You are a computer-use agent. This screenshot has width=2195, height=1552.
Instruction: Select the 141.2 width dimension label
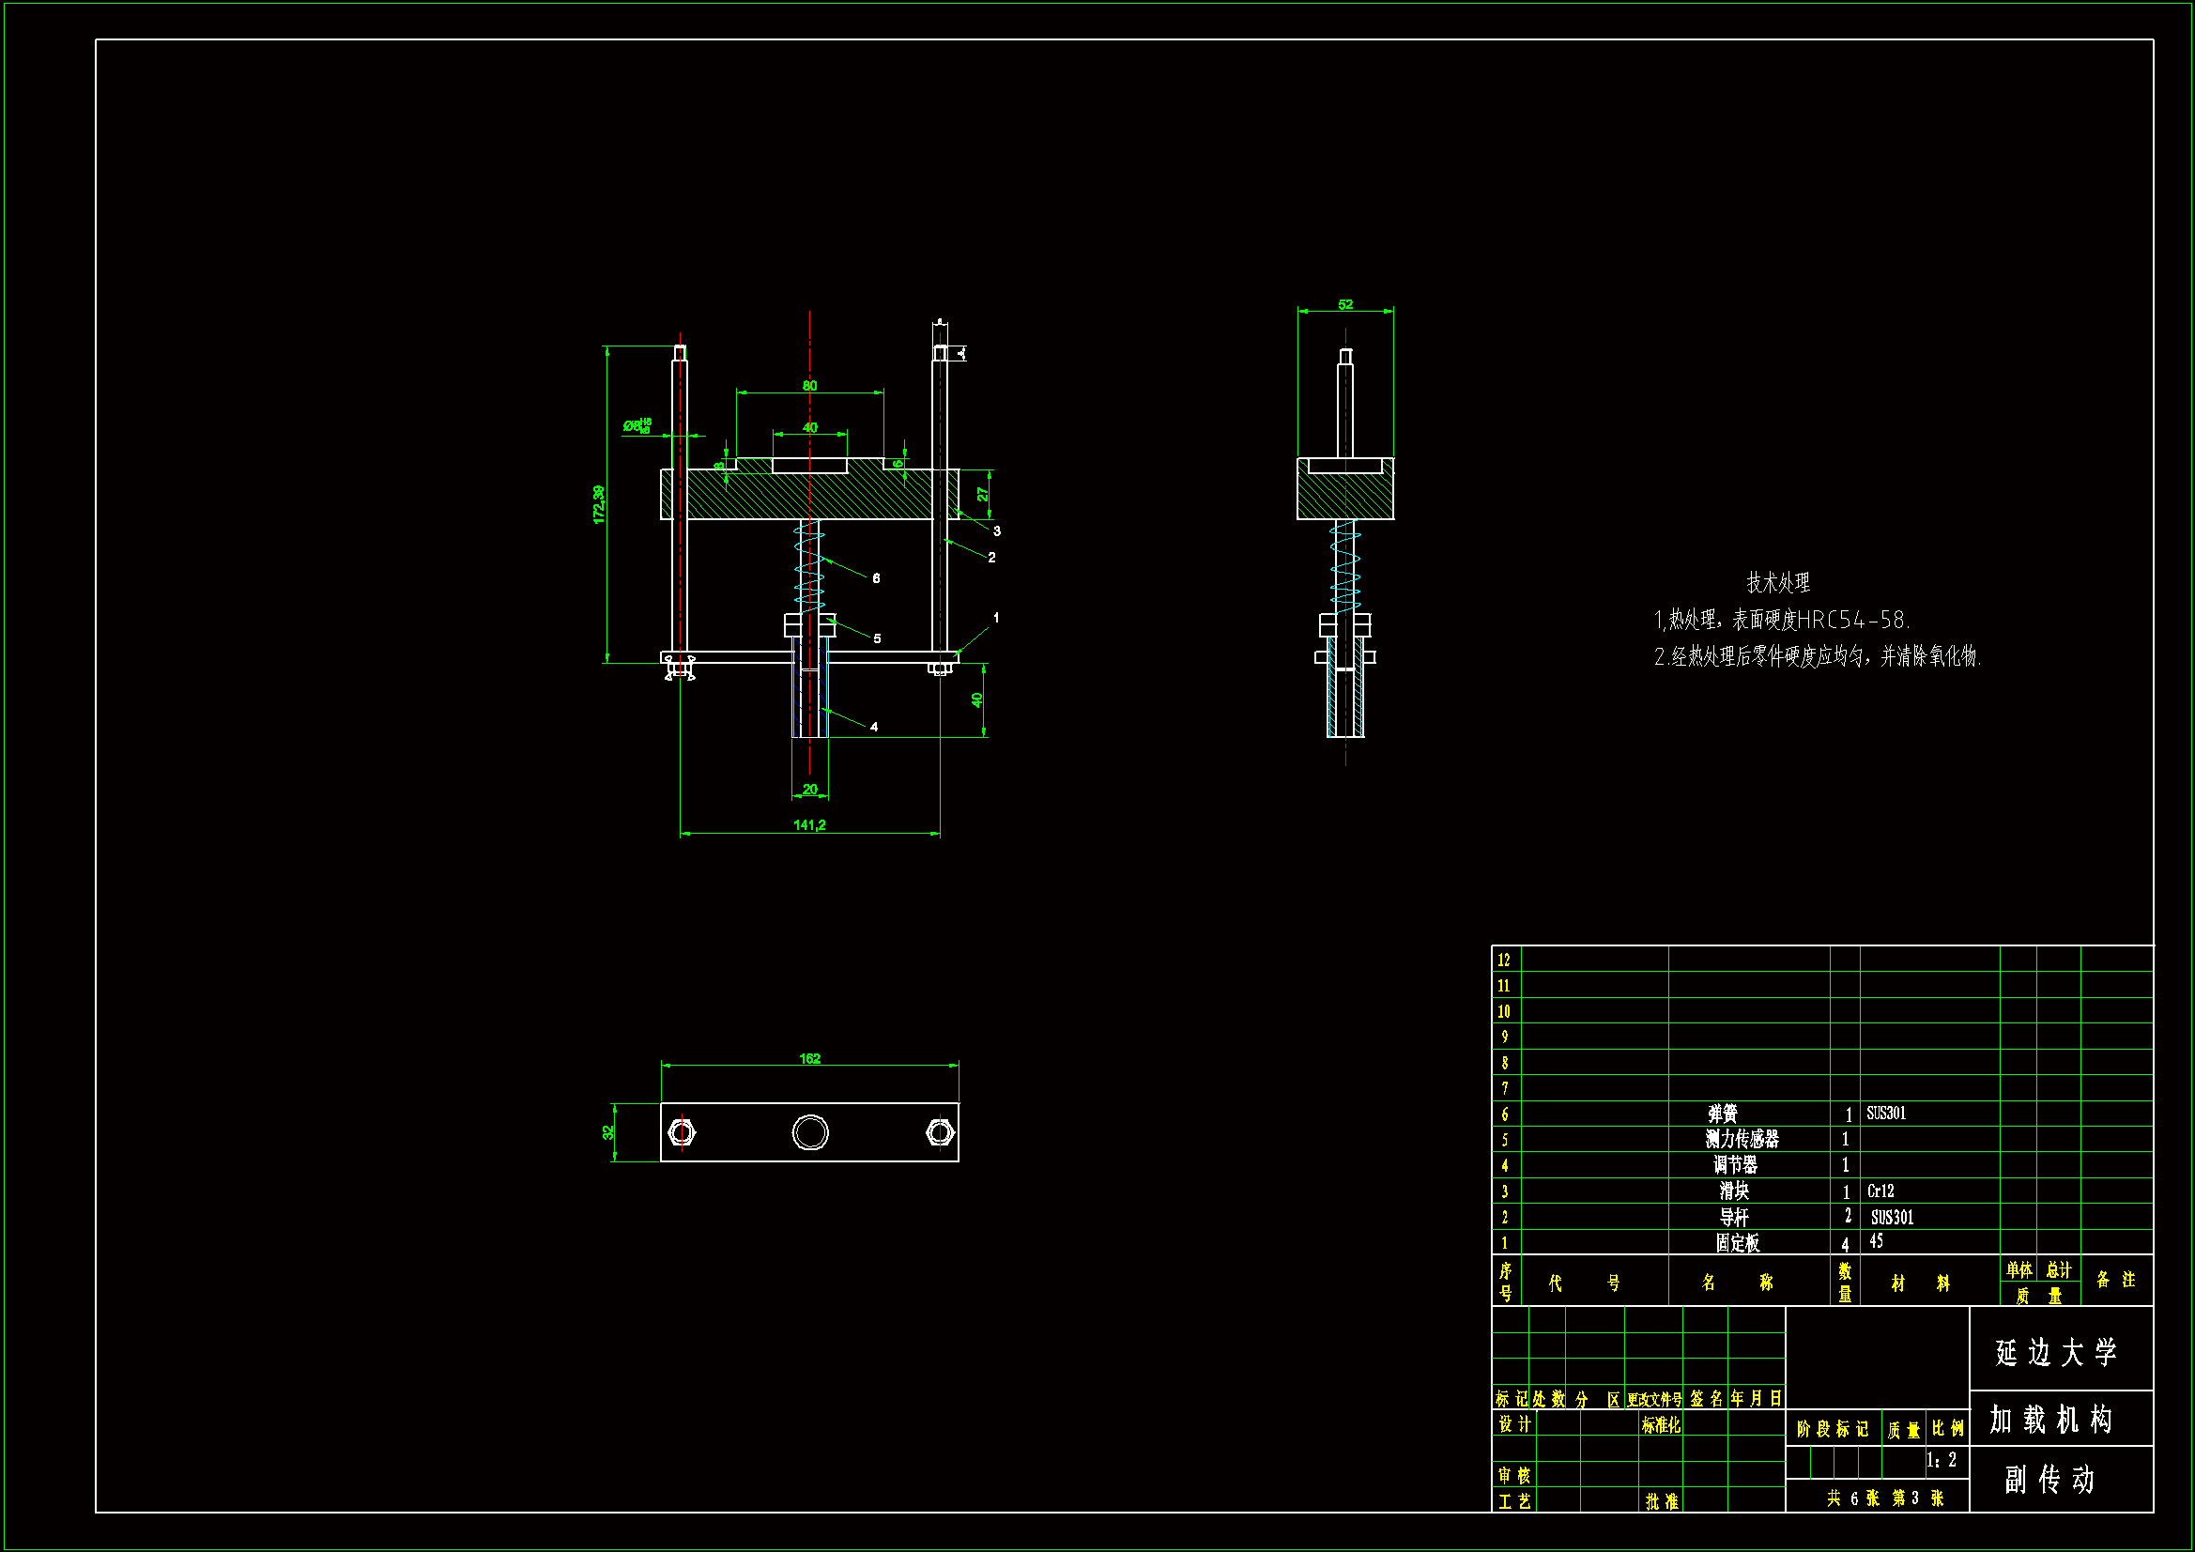[808, 824]
